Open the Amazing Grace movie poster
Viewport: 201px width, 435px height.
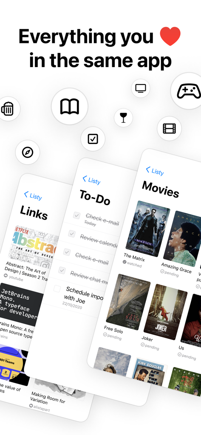click(183, 239)
